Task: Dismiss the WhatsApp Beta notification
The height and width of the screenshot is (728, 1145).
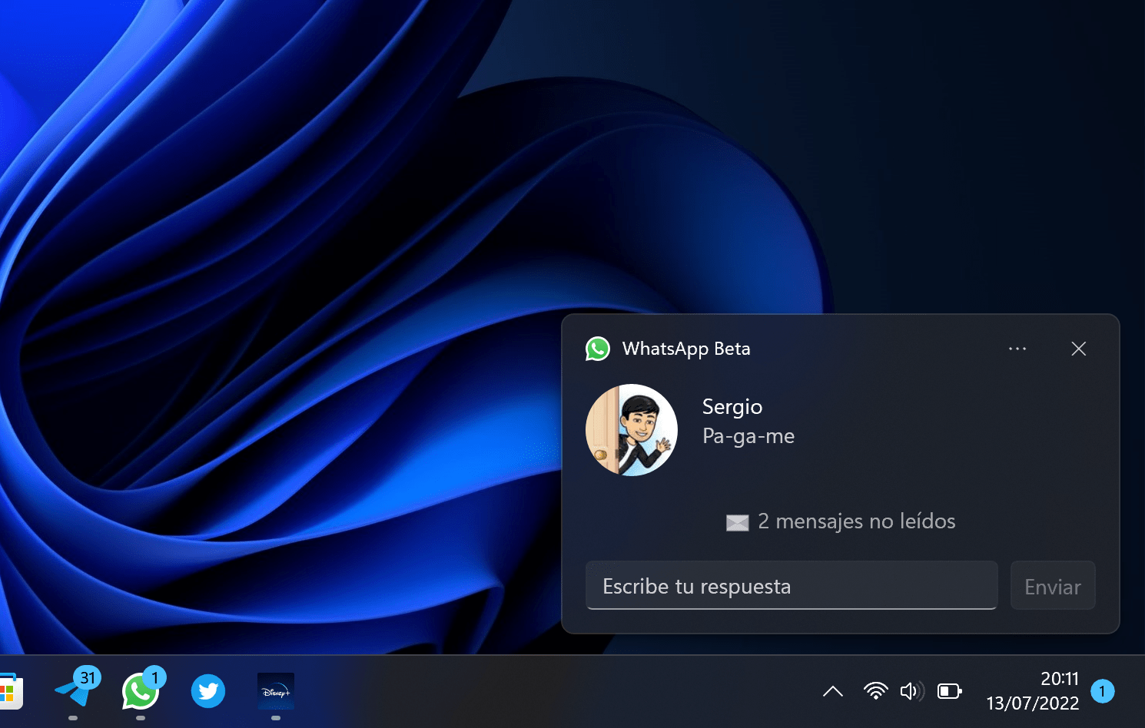Action: (1079, 349)
